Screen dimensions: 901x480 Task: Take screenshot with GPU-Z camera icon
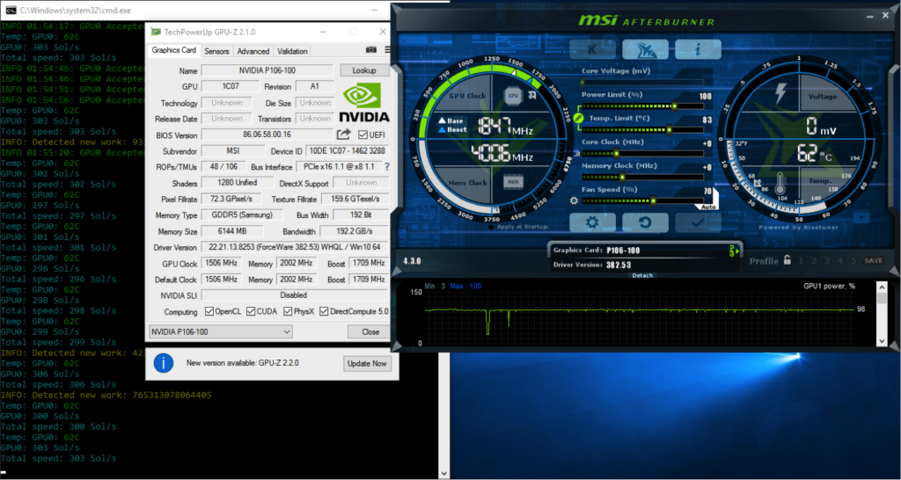coord(371,50)
